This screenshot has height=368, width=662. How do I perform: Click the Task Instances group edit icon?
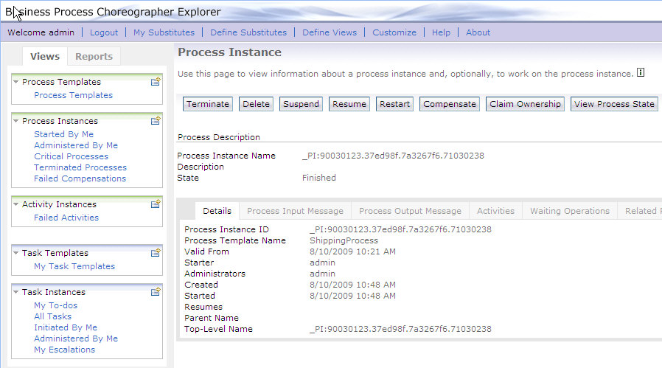click(156, 292)
